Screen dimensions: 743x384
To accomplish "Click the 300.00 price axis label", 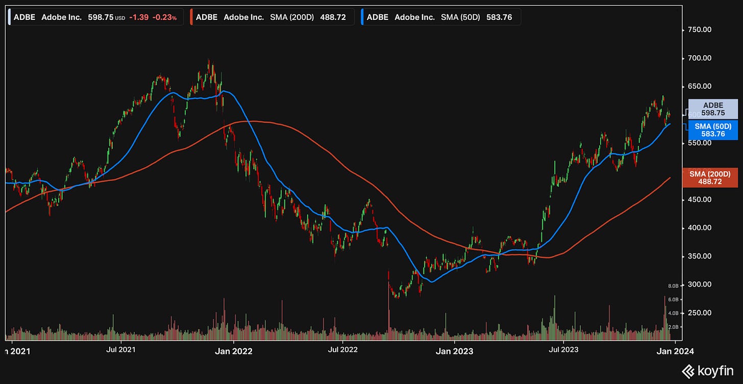I will [x=700, y=285].
